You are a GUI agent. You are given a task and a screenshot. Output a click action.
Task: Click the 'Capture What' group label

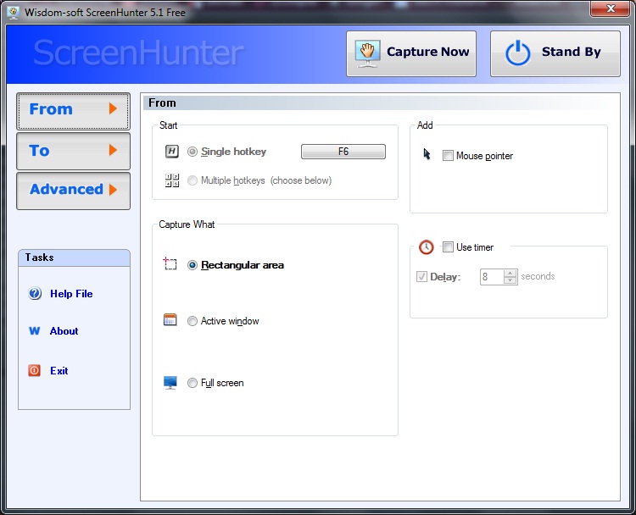click(187, 224)
